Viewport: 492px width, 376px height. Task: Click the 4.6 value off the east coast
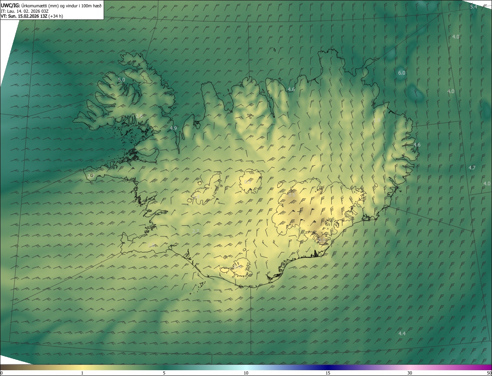(417, 145)
